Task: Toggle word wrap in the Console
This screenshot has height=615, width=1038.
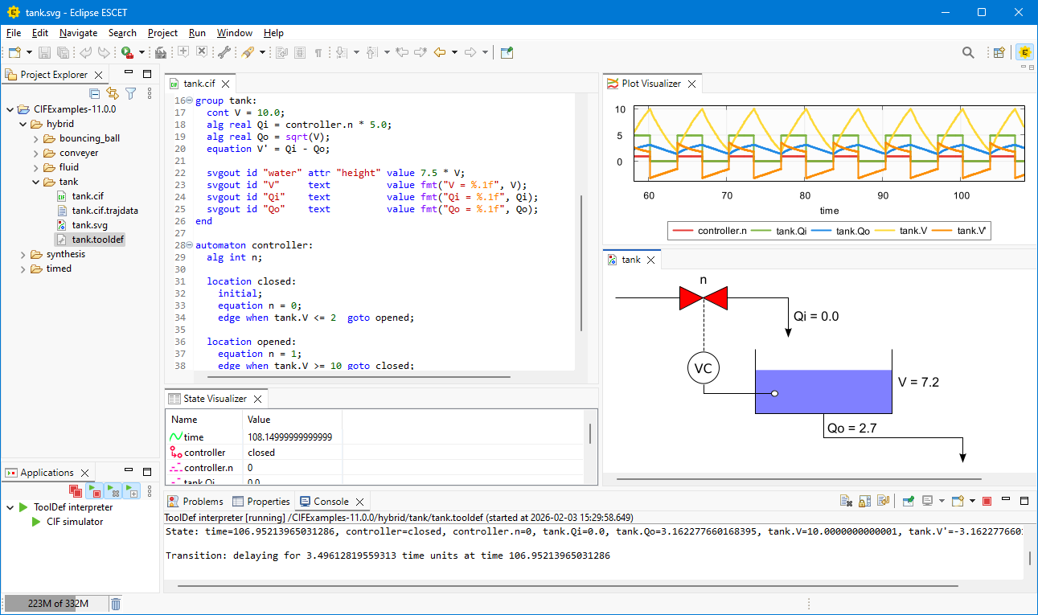Action: coord(883,500)
